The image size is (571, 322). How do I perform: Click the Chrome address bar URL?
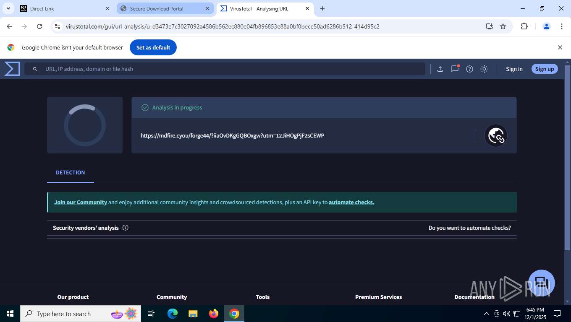point(223,26)
